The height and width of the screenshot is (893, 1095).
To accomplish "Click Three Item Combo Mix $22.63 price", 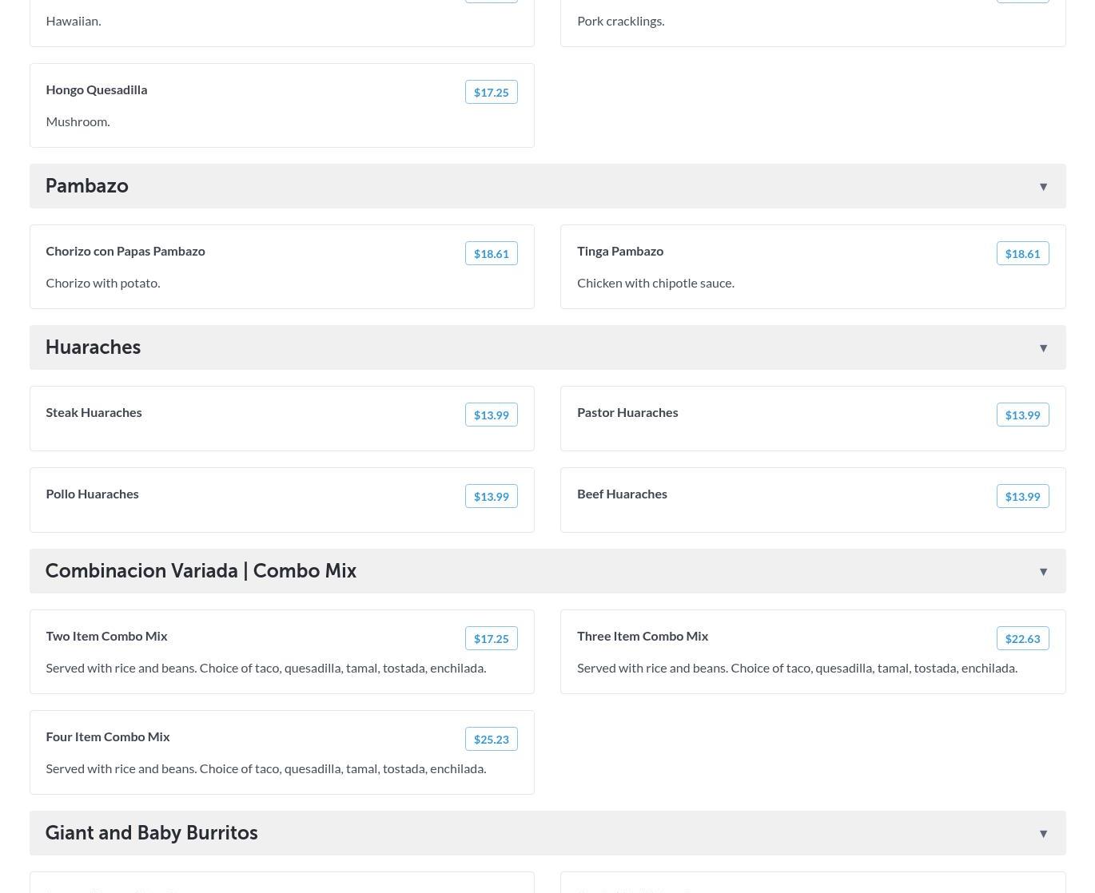I will click(x=1022, y=638).
